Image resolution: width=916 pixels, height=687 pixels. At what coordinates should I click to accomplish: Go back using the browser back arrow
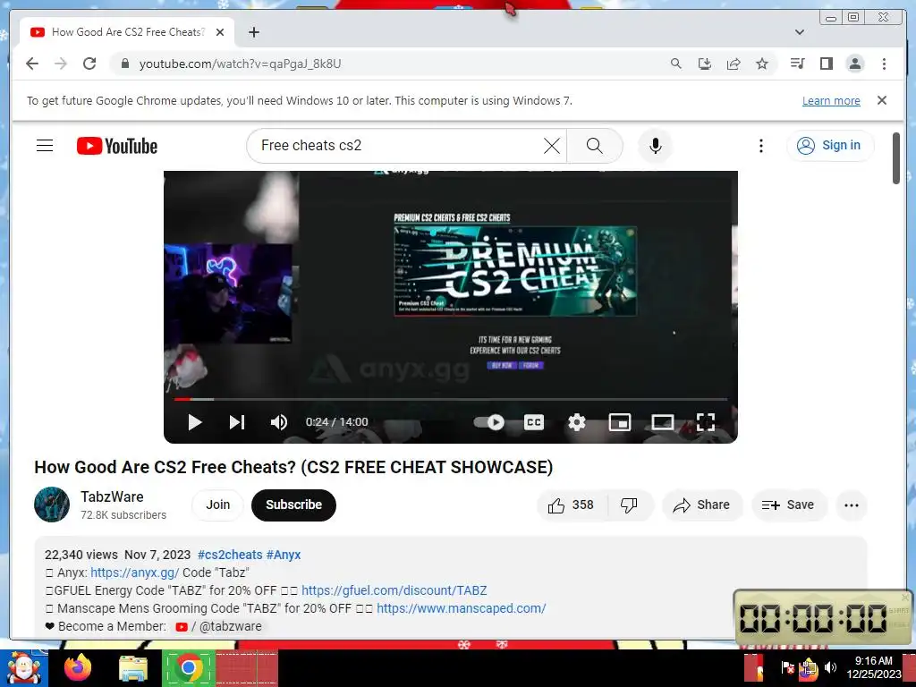[32, 64]
